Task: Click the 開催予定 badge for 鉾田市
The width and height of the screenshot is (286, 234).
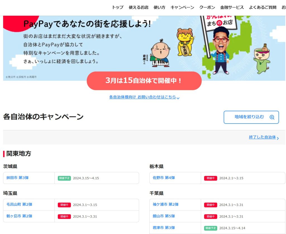Action: 64,178
